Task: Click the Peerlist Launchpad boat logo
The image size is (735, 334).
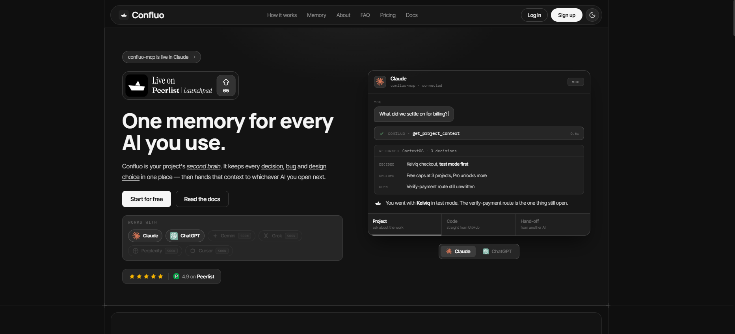Action: [137, 86]
